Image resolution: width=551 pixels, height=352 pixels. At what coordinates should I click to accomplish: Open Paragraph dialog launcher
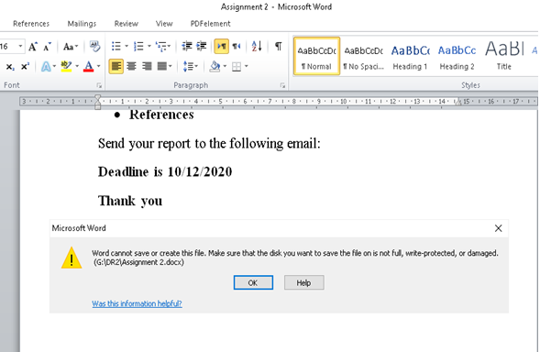click(x=282, y=85)
